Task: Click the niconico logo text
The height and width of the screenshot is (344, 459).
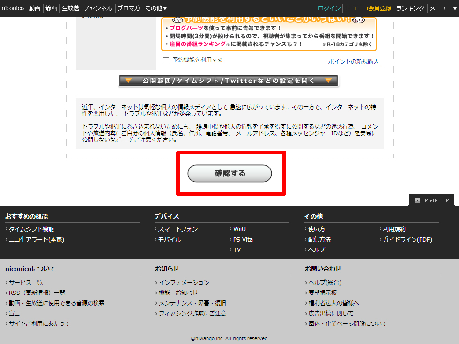Action: [13, 8]
